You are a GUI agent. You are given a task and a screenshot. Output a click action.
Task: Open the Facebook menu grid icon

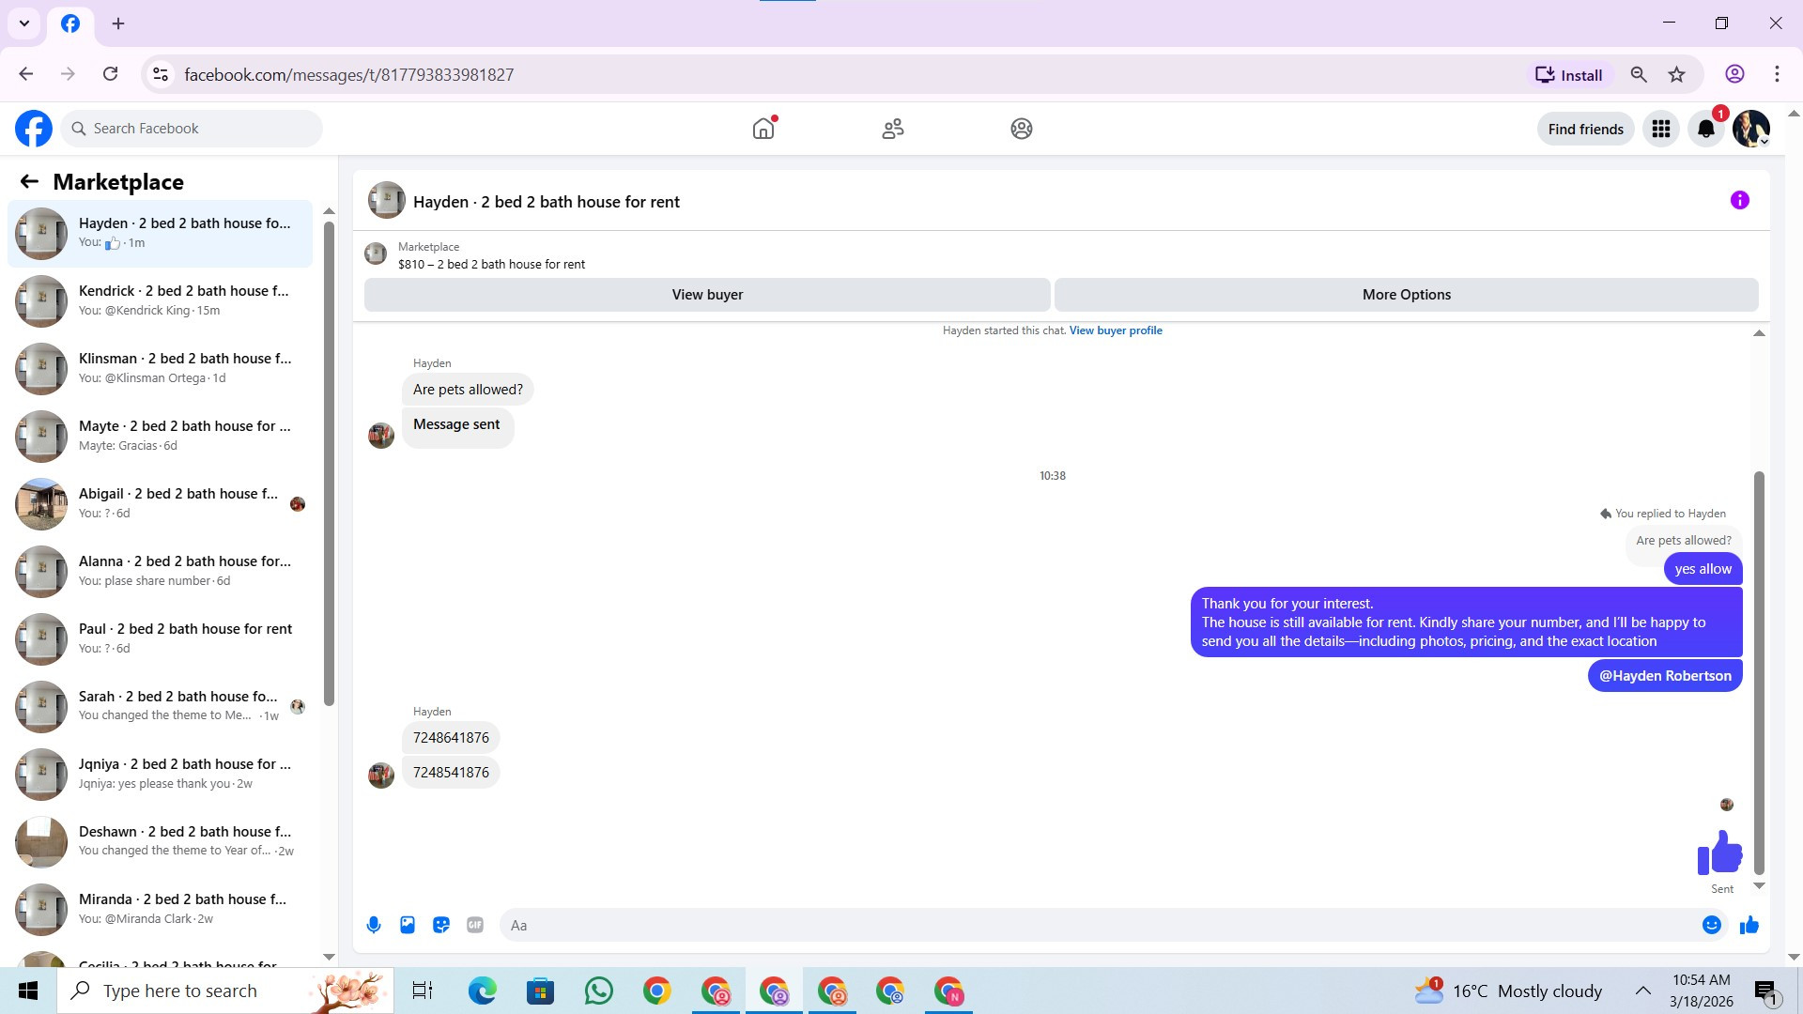1660,129
